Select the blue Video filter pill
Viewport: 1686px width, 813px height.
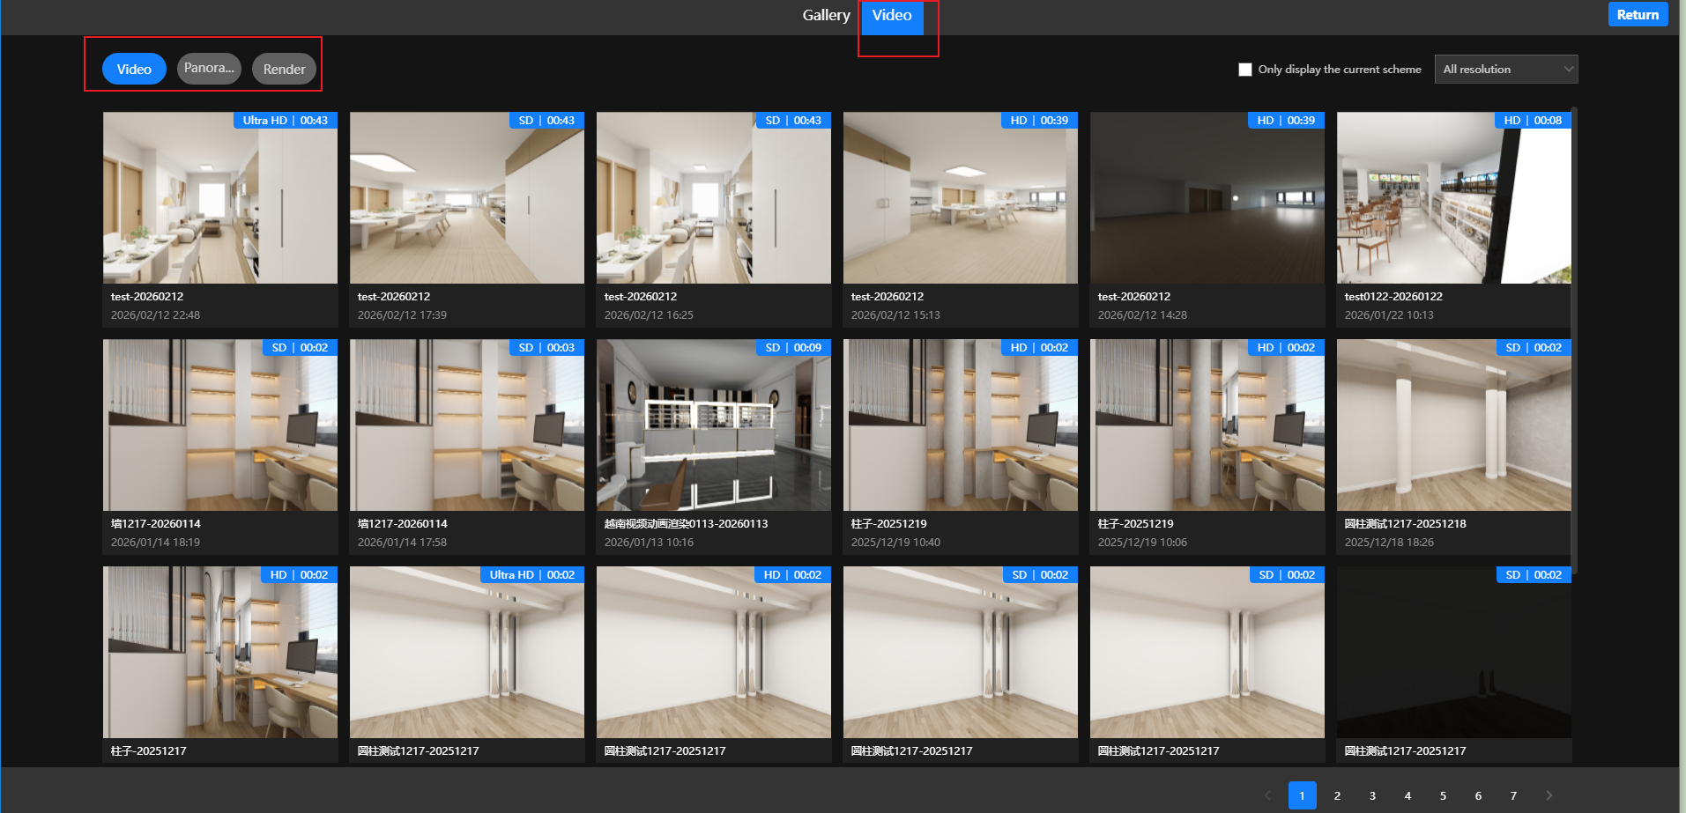pos(134,70)
